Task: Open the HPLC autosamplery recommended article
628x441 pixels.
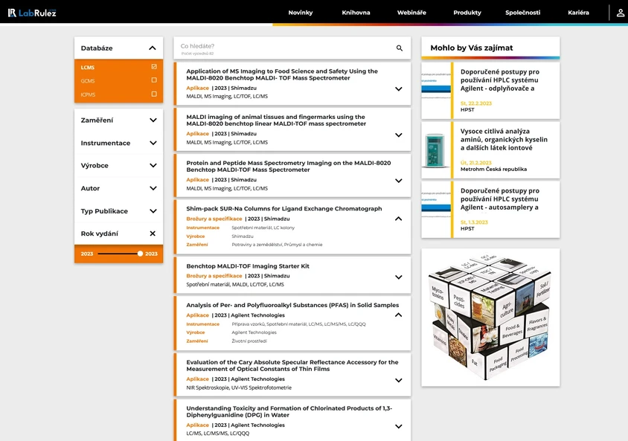Action: (500, 199)
